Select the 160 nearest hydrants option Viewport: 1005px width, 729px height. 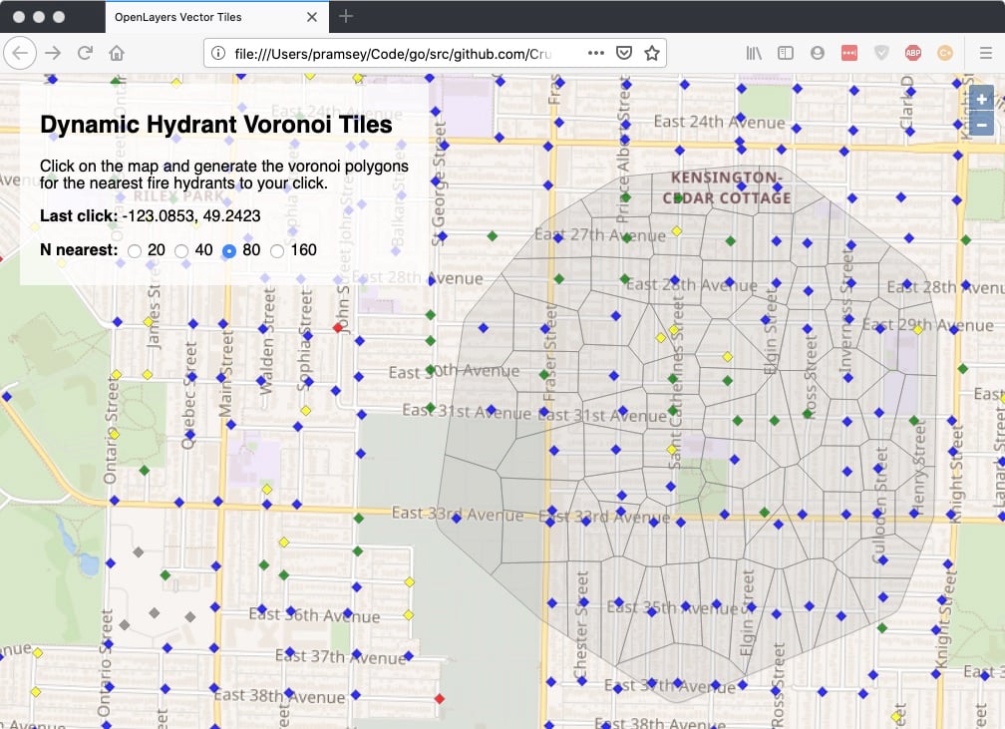(277, 251)
